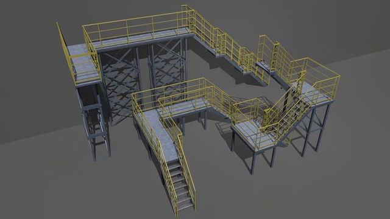Screen dimensions: 390x219
Task: Click the central mid-level platform deck
Action: [x=187, y=107]
